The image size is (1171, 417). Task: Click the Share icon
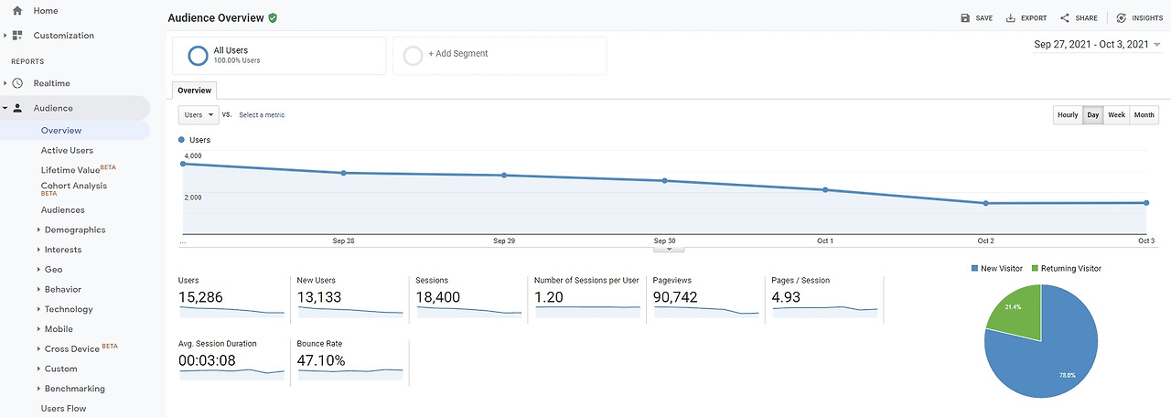coord(1065,18)
